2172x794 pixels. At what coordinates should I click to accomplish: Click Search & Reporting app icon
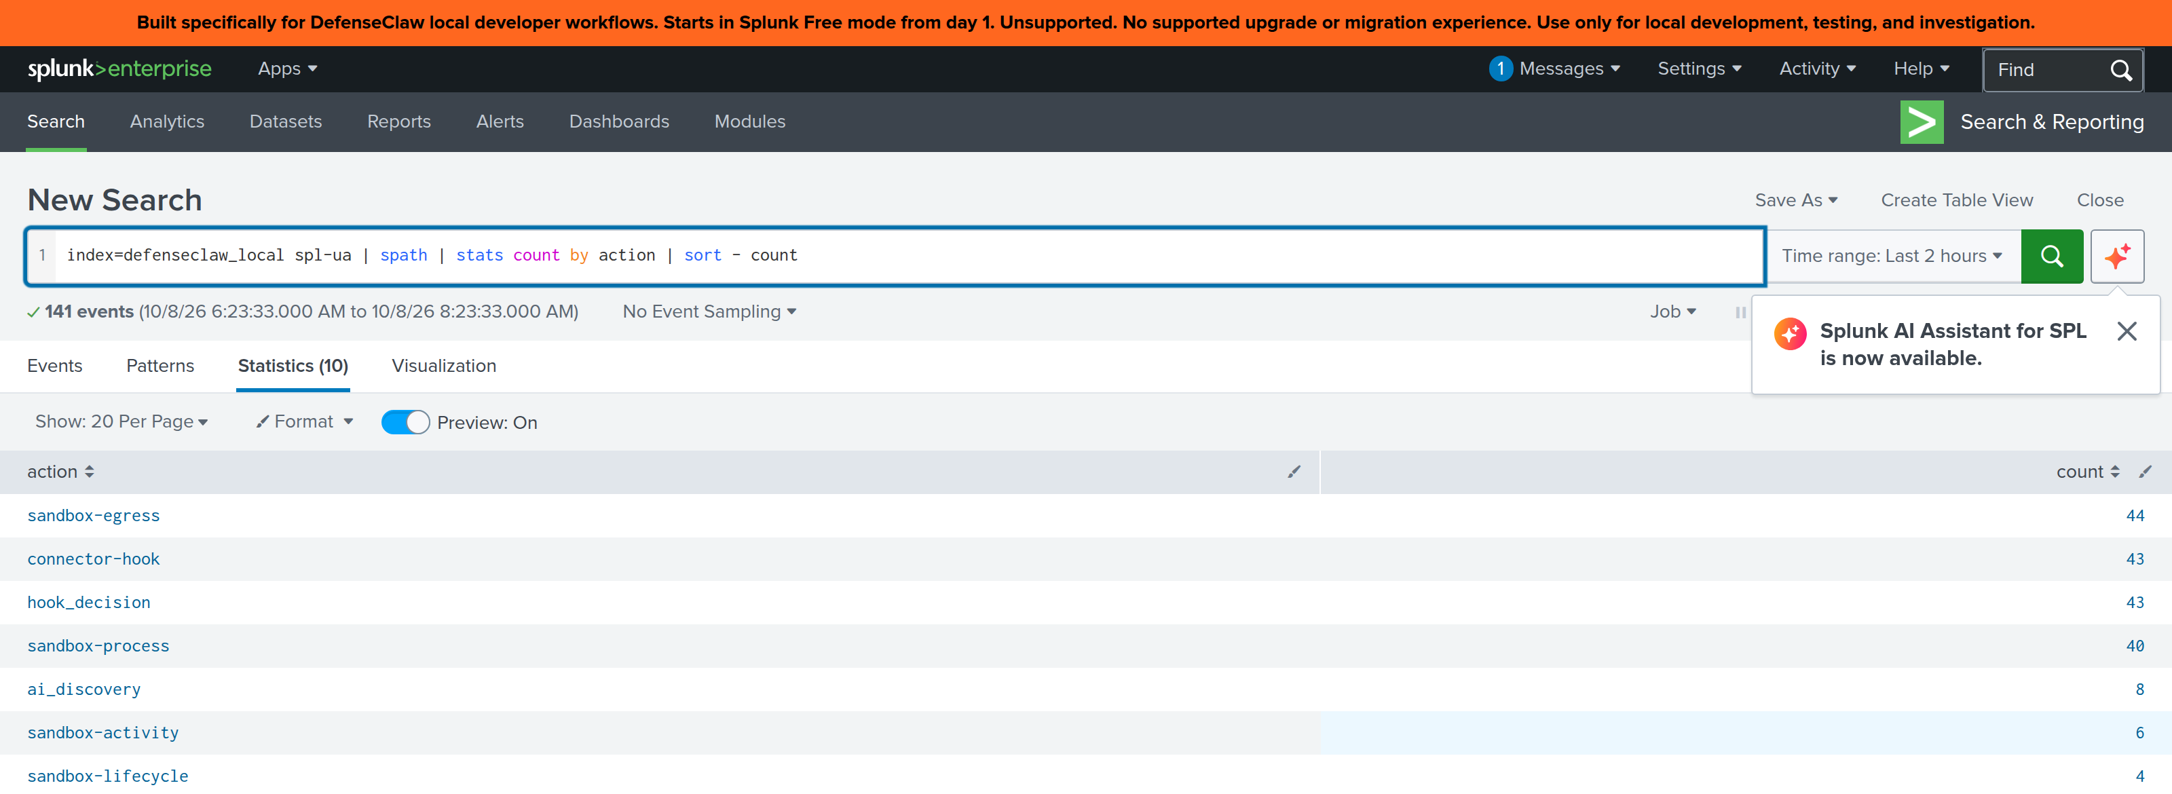pos(1921,122)
